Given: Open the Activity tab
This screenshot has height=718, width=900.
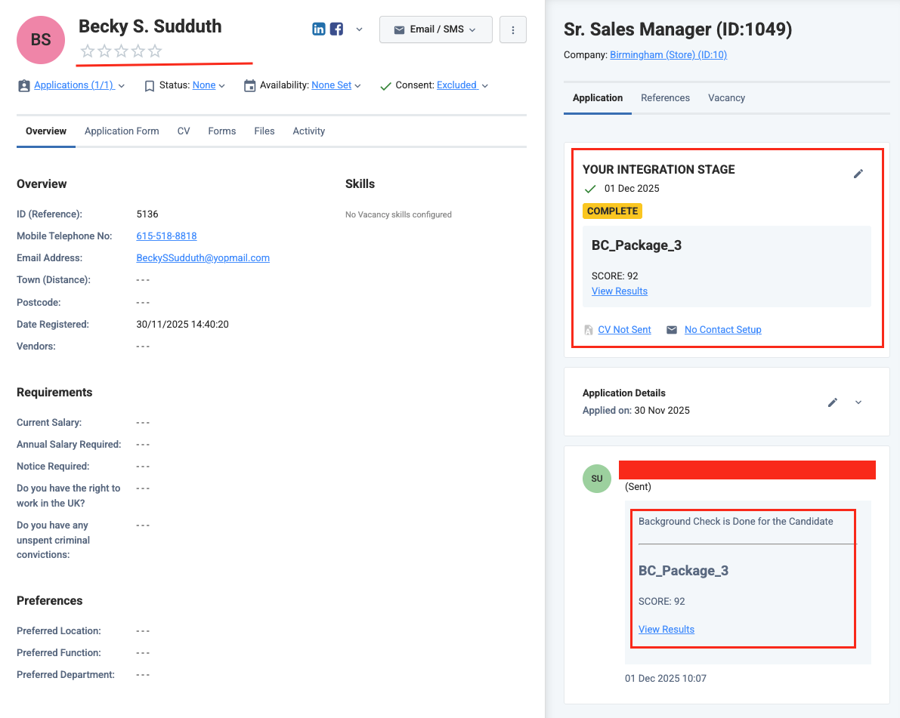Looking at the screenshot, I should (309, 131).
